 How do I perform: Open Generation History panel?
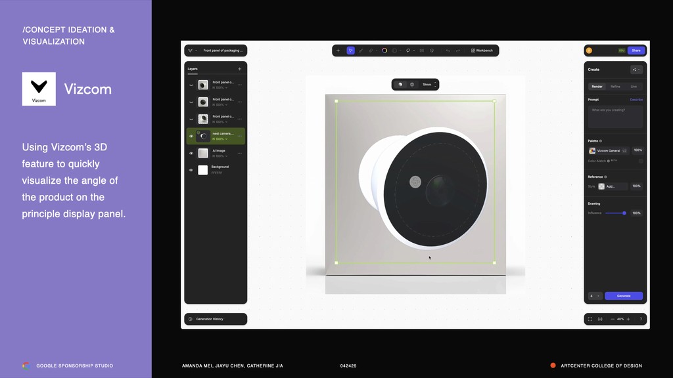point(216,319)
